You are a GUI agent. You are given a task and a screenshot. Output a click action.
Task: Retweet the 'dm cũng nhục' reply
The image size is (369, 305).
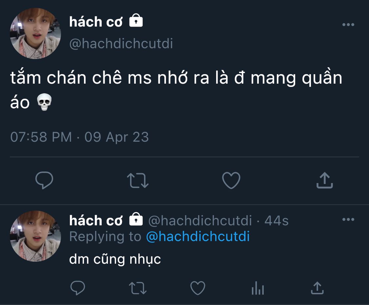138,288
